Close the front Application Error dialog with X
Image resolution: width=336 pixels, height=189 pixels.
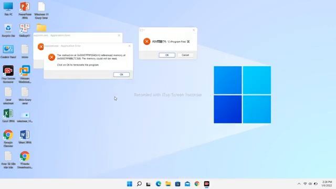[129, 46]
